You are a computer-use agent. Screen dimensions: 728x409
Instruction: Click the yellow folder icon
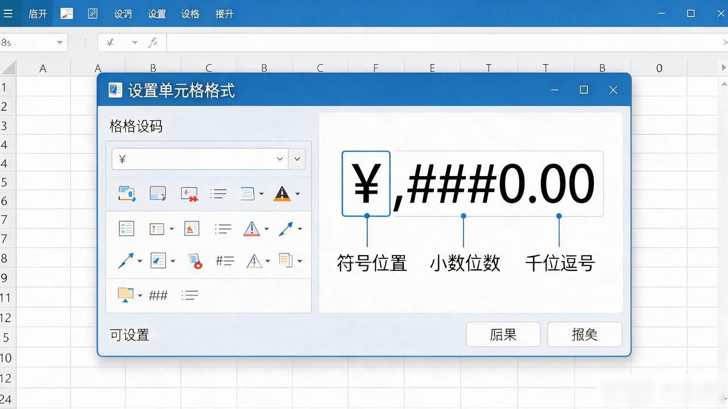point(125,295)
